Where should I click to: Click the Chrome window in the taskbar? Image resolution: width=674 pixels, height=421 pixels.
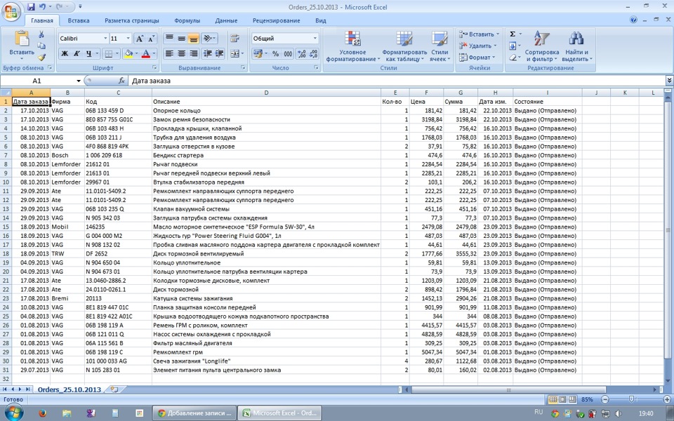pyautogui.click(x=194, y=413)
